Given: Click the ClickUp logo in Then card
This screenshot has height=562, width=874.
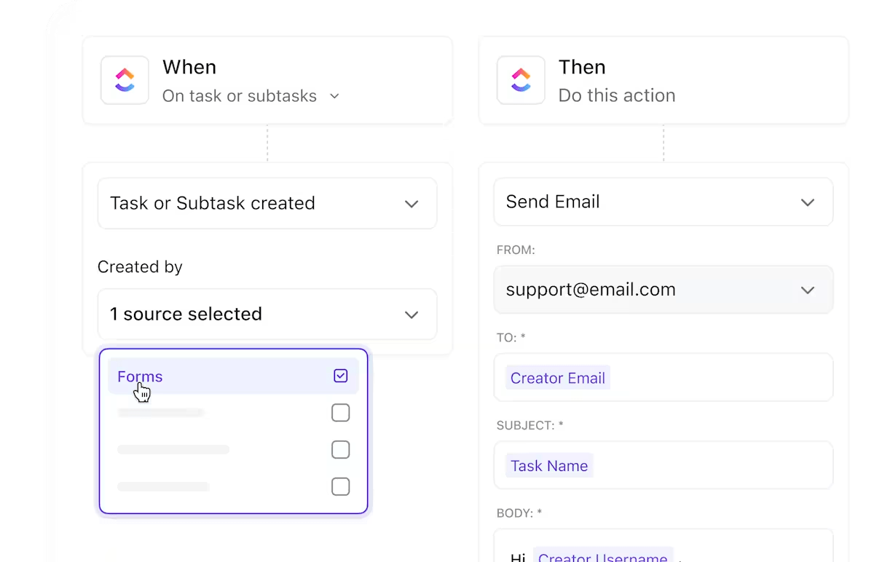Looking at the screenshot, I should pyautogui.click(x=521, y=80).
